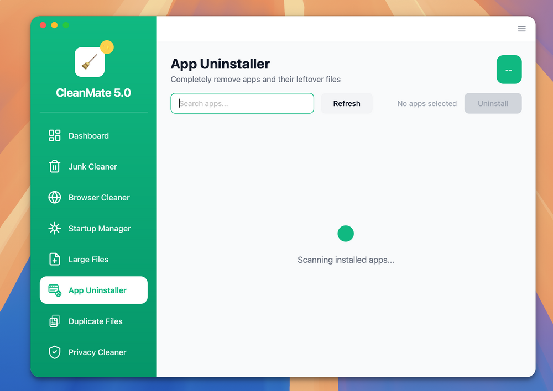Image resolution: width=553 pixels, height=391 pixels.
Task: Go to Junk Cleaner section label
Action: tap(93, 167)
